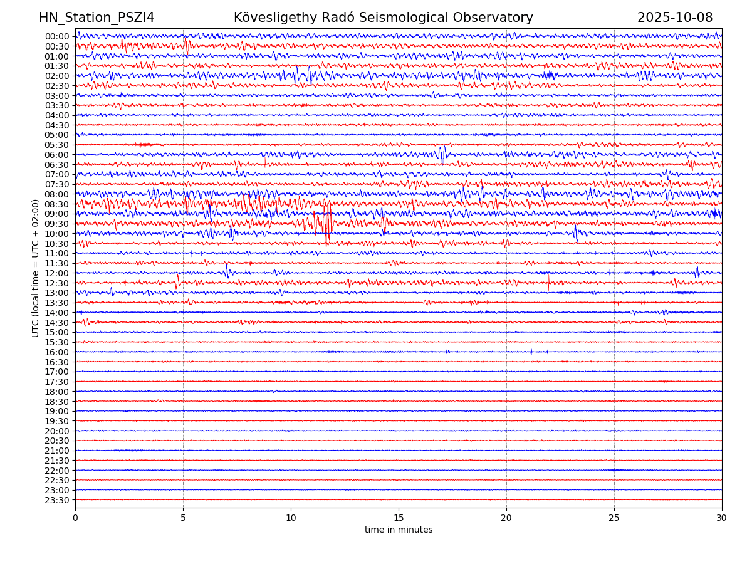752x564 pixels.
Task: Select the 08:30 trace row label
Action: [57, 204]
